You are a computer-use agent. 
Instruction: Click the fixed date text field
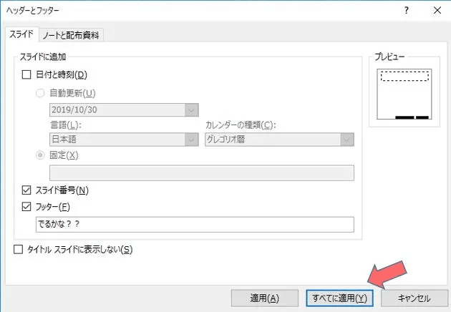(202, 173)
